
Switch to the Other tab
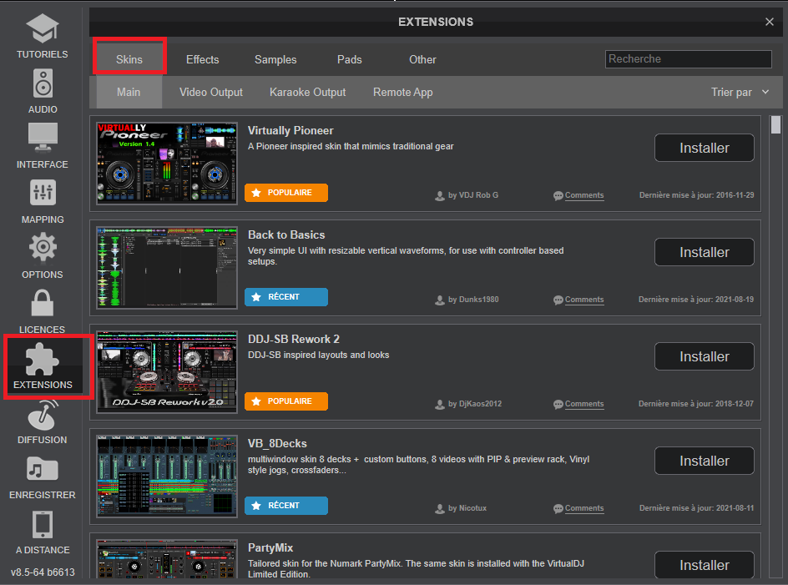tap(422, 59)
